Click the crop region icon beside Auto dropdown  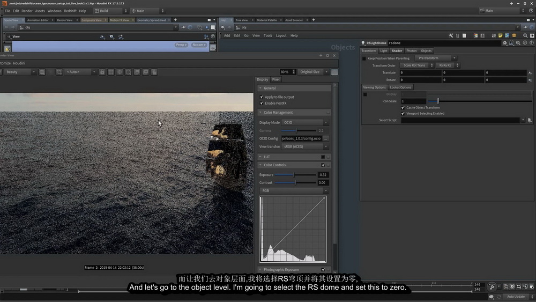pos(59,72)
